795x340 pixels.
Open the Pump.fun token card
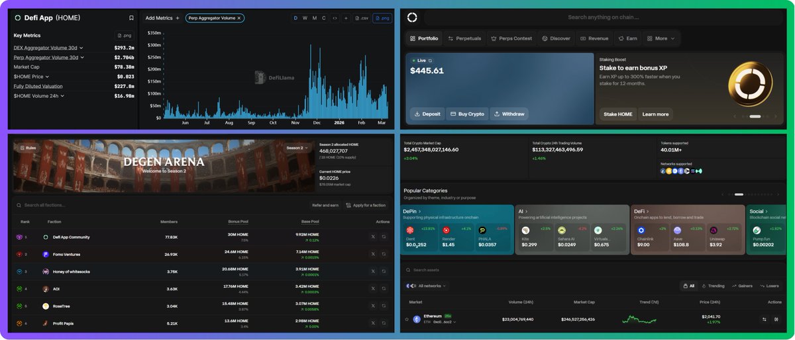click(768, 237)
